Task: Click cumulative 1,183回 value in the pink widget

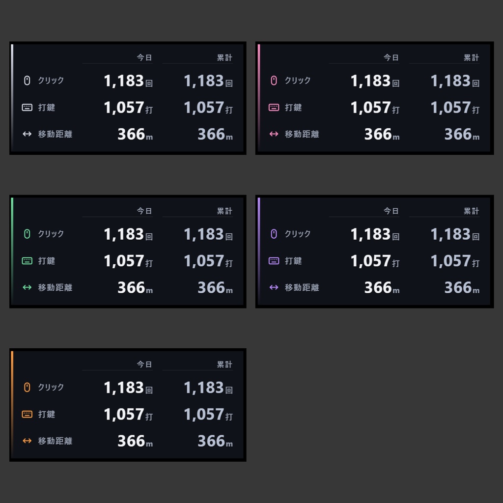Action: pyautogui.click(x=455, y=81)
